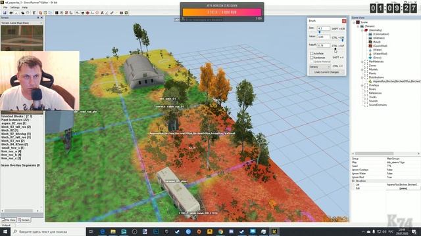
Task: Enable the Randomize checkbox
Action: 312,58
